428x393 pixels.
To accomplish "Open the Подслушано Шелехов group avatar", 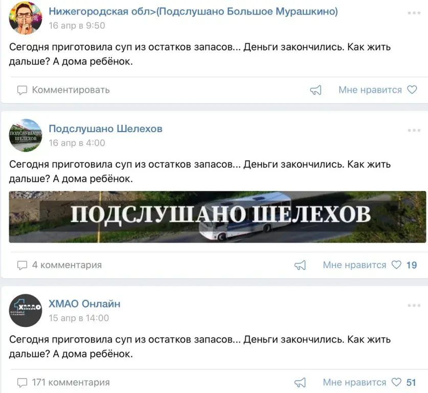I will click(x=26, y=136).
